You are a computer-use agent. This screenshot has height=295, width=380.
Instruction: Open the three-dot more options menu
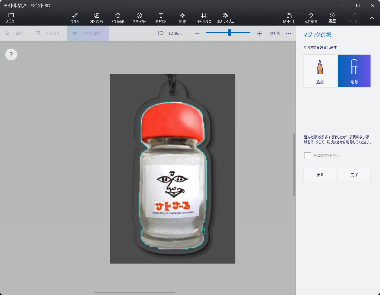point(289,33)
